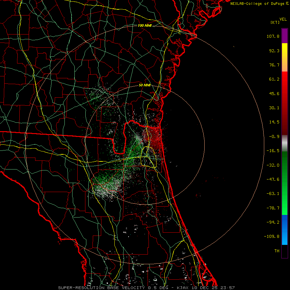The image size is (290, 290).
Task: Select the -32.0 velocity scale label
Action: click(x=273, y=165)
